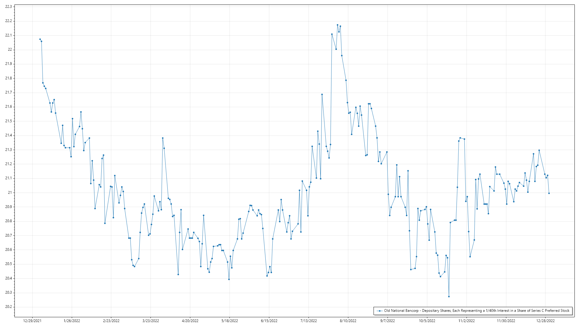Click the legend series marker icon
Image resolution: width=579 pixels, height=326 pixels.
(380, 311)
